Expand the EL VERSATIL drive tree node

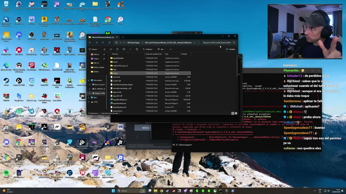[x=90, y=89]
